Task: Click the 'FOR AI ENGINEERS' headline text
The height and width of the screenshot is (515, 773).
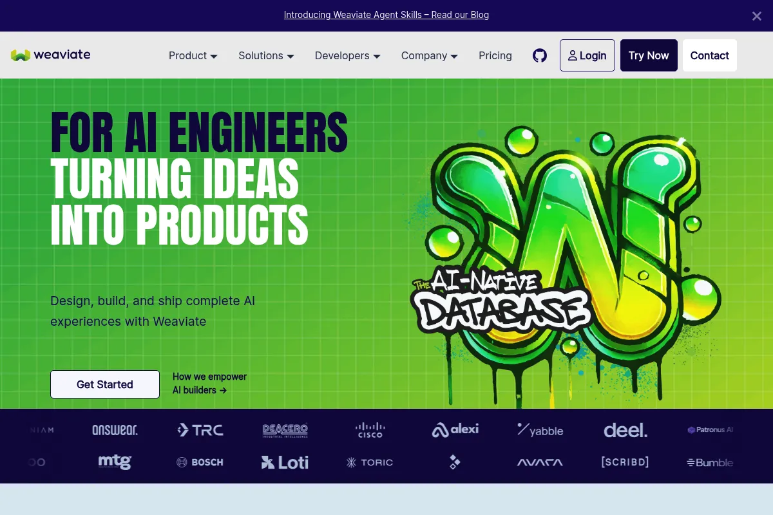Action: point(199,132)
